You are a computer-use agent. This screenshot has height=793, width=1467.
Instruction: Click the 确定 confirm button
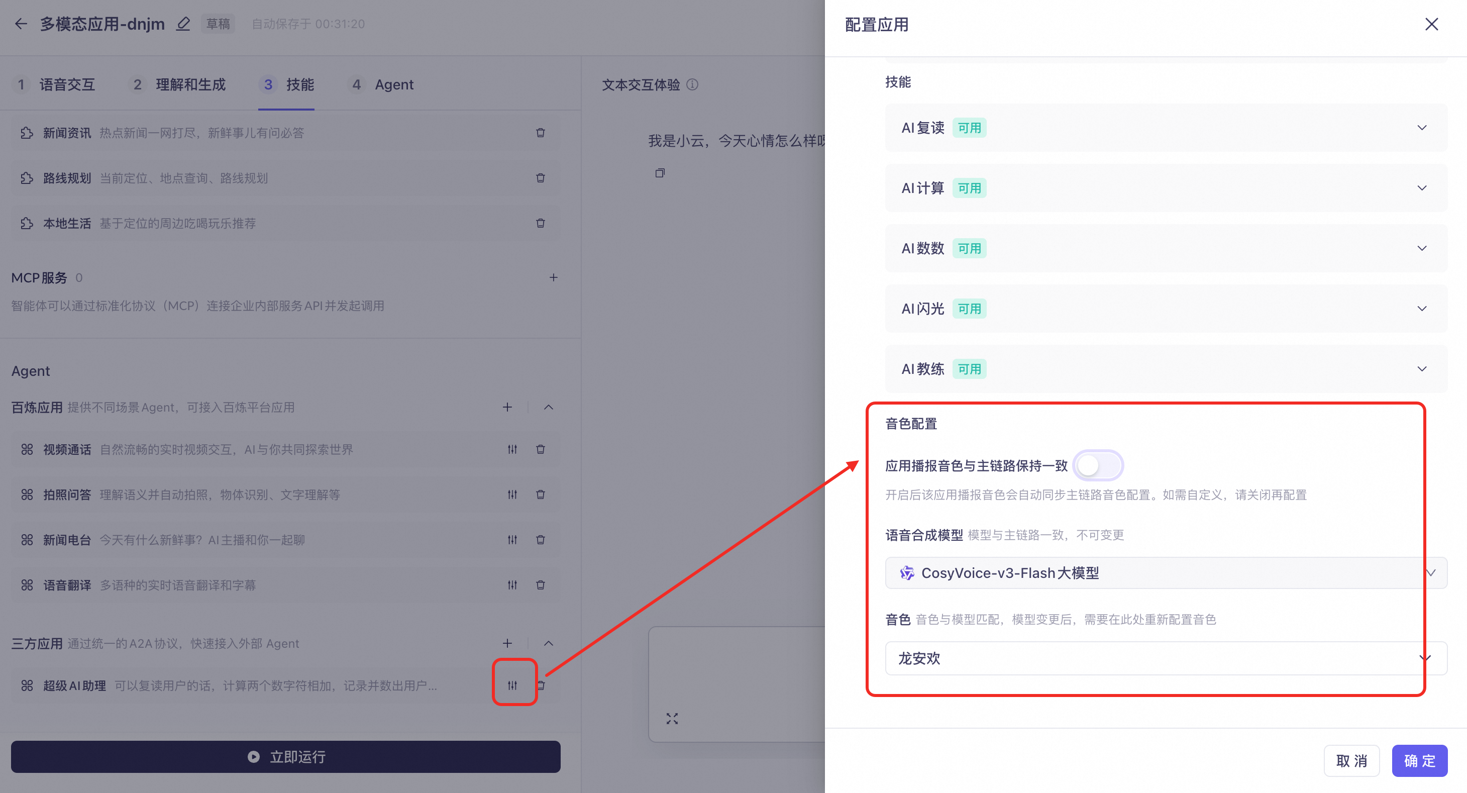coord(1419,760)
